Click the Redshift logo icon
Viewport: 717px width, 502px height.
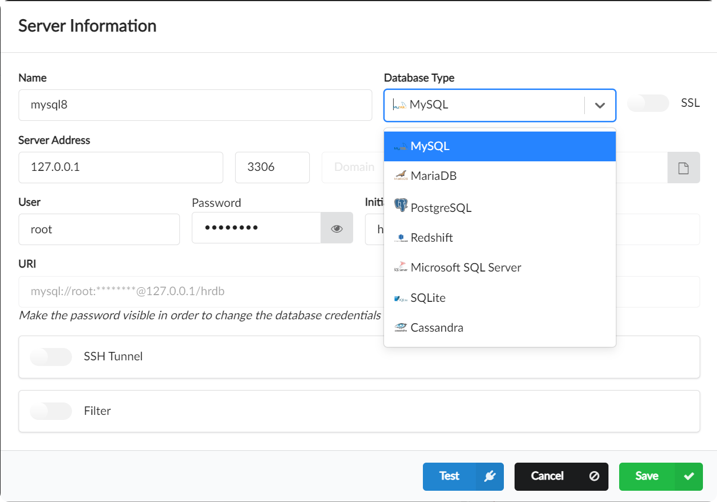click(400, 238)
